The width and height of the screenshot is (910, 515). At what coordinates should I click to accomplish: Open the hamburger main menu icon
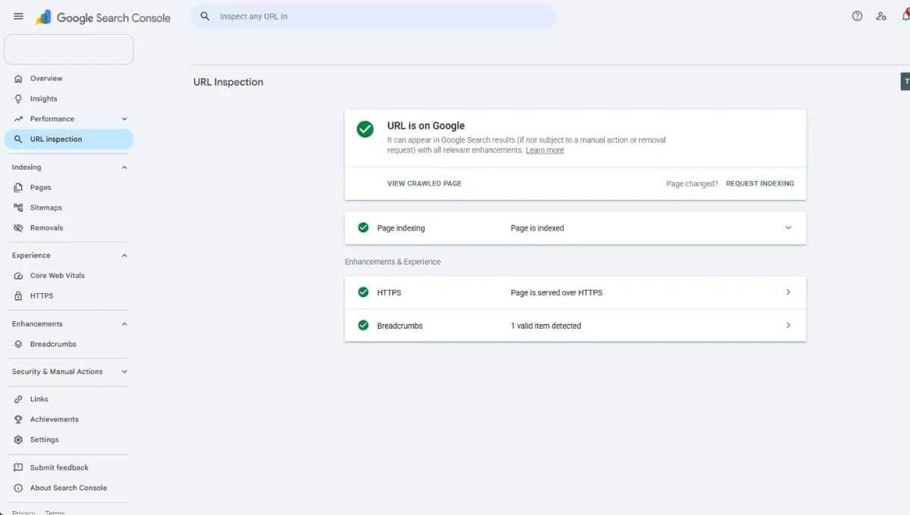[x=18, y=17]
